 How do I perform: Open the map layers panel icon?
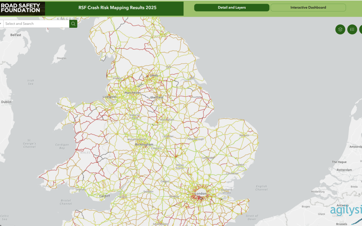click(340, 29)
